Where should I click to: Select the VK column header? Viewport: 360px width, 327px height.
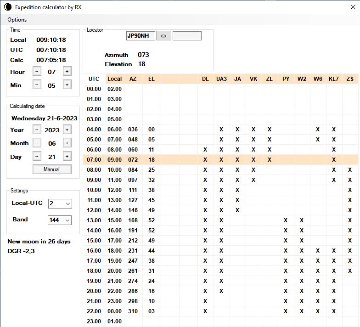point(253,79)
